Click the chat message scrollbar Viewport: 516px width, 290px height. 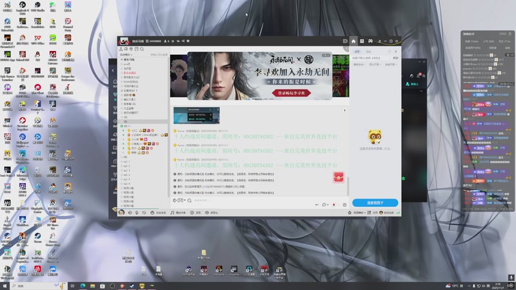(x=347, y=186)
